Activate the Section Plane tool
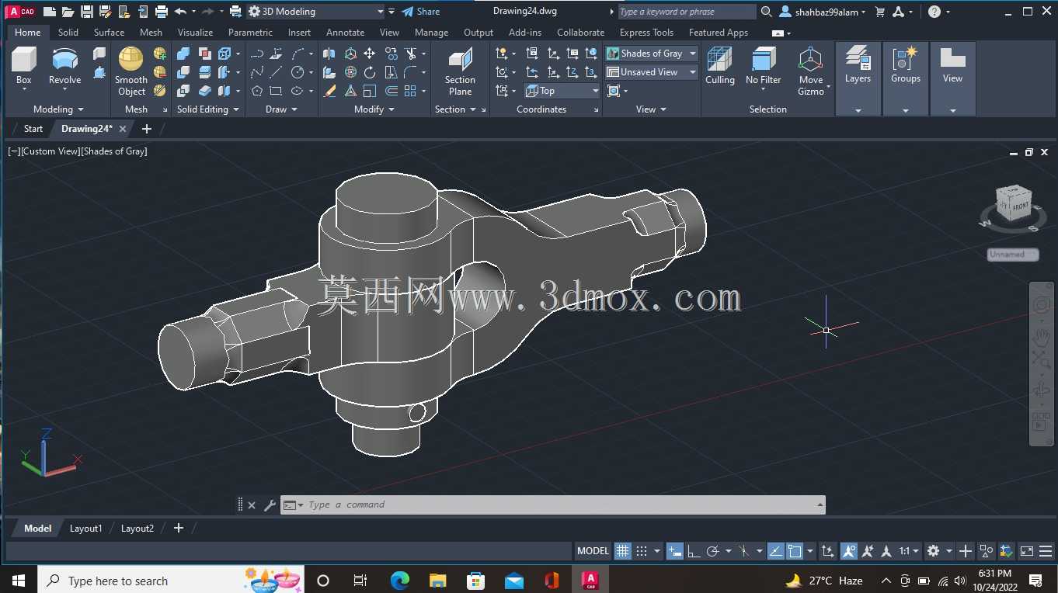The height and width of the screenshot is (593, 1058). 460,71
